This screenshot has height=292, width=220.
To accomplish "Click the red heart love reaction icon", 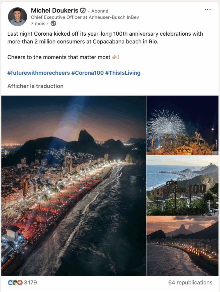I will click(20, 283).
